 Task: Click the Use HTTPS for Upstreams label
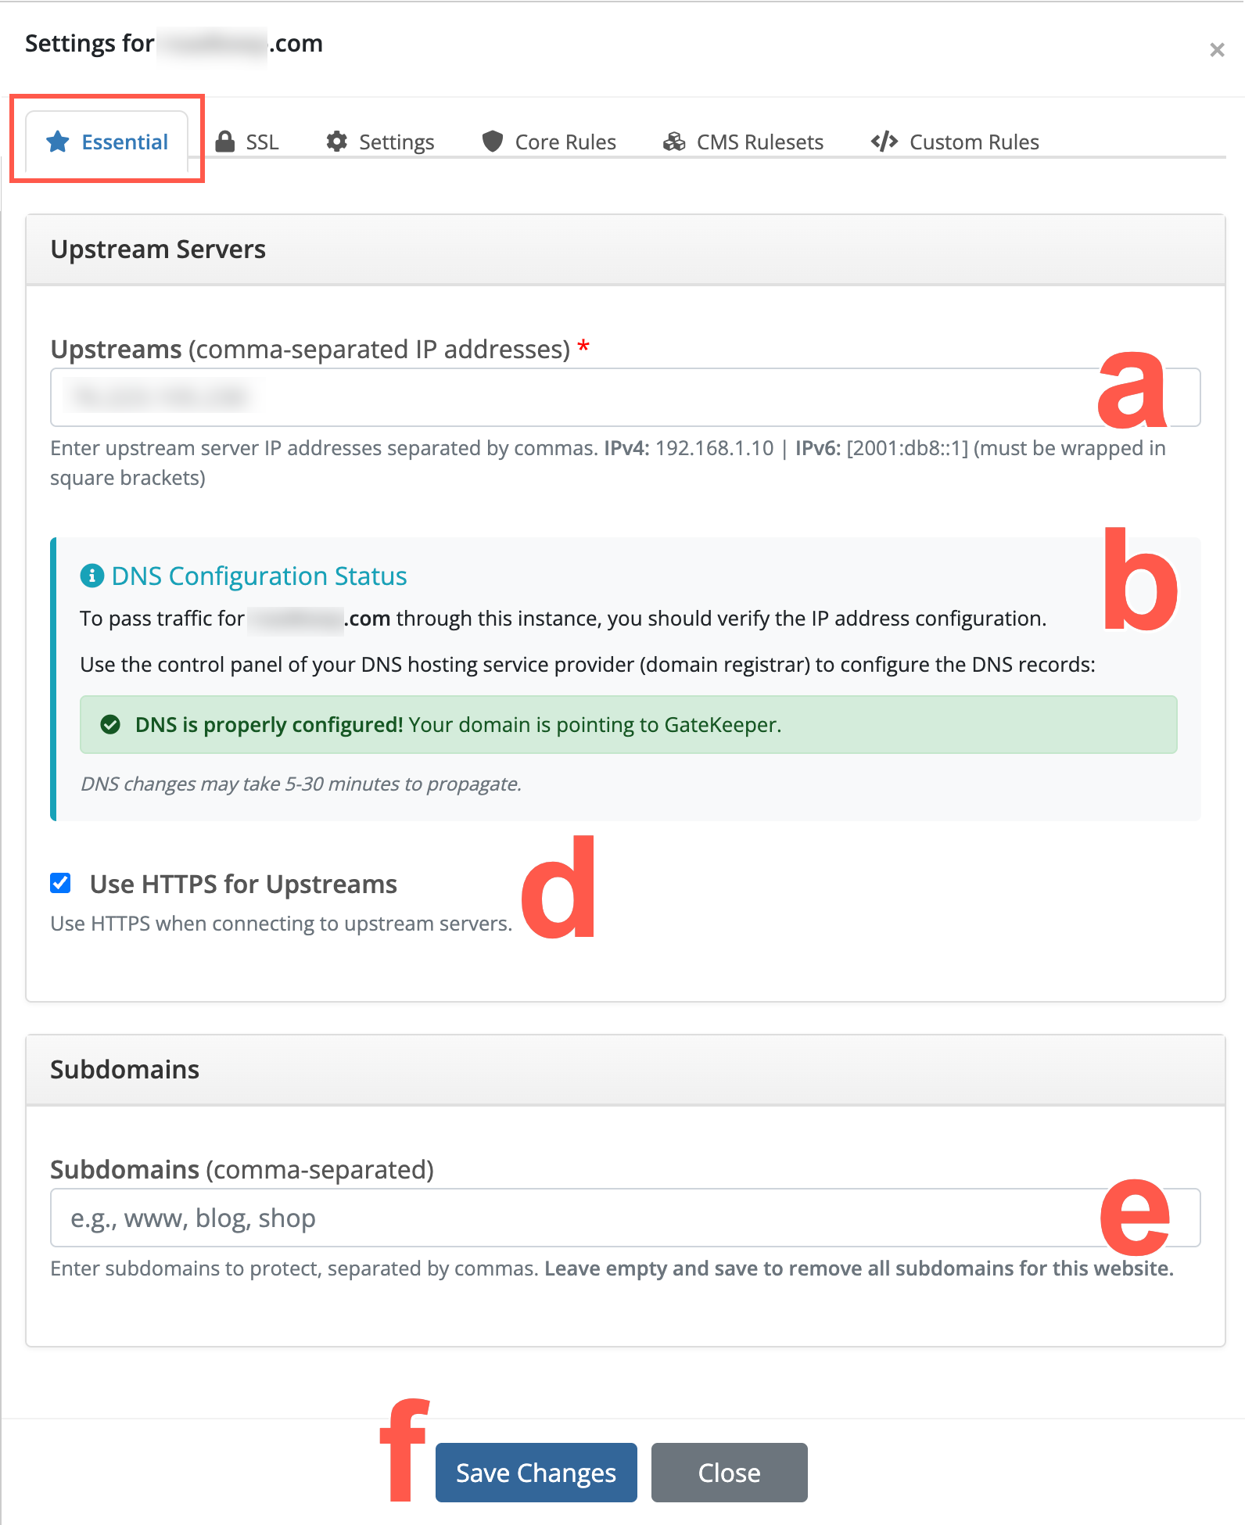[243, 884]
